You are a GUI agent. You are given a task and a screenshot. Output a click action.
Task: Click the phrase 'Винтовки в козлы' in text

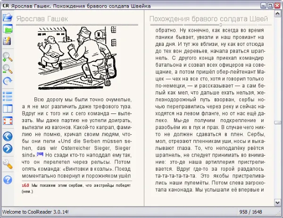point(88,169)
